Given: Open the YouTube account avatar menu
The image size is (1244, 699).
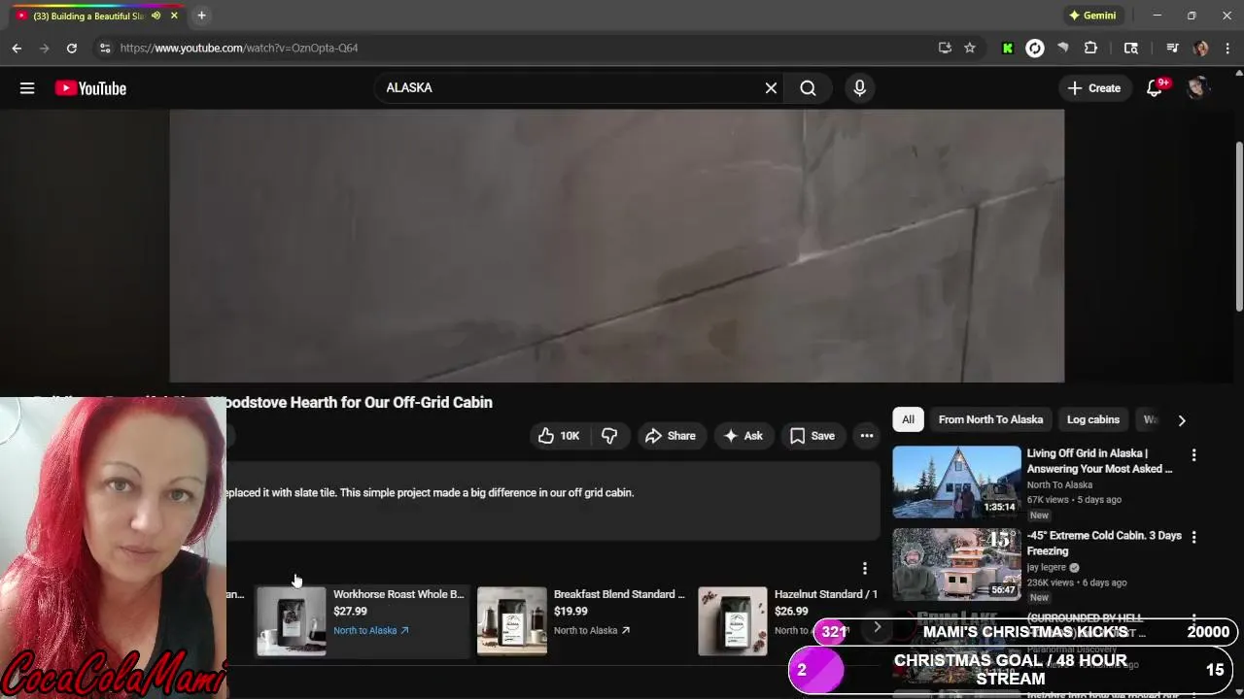Looking at the screenshot, I should pyautogui.click(x=1197, y=88).
